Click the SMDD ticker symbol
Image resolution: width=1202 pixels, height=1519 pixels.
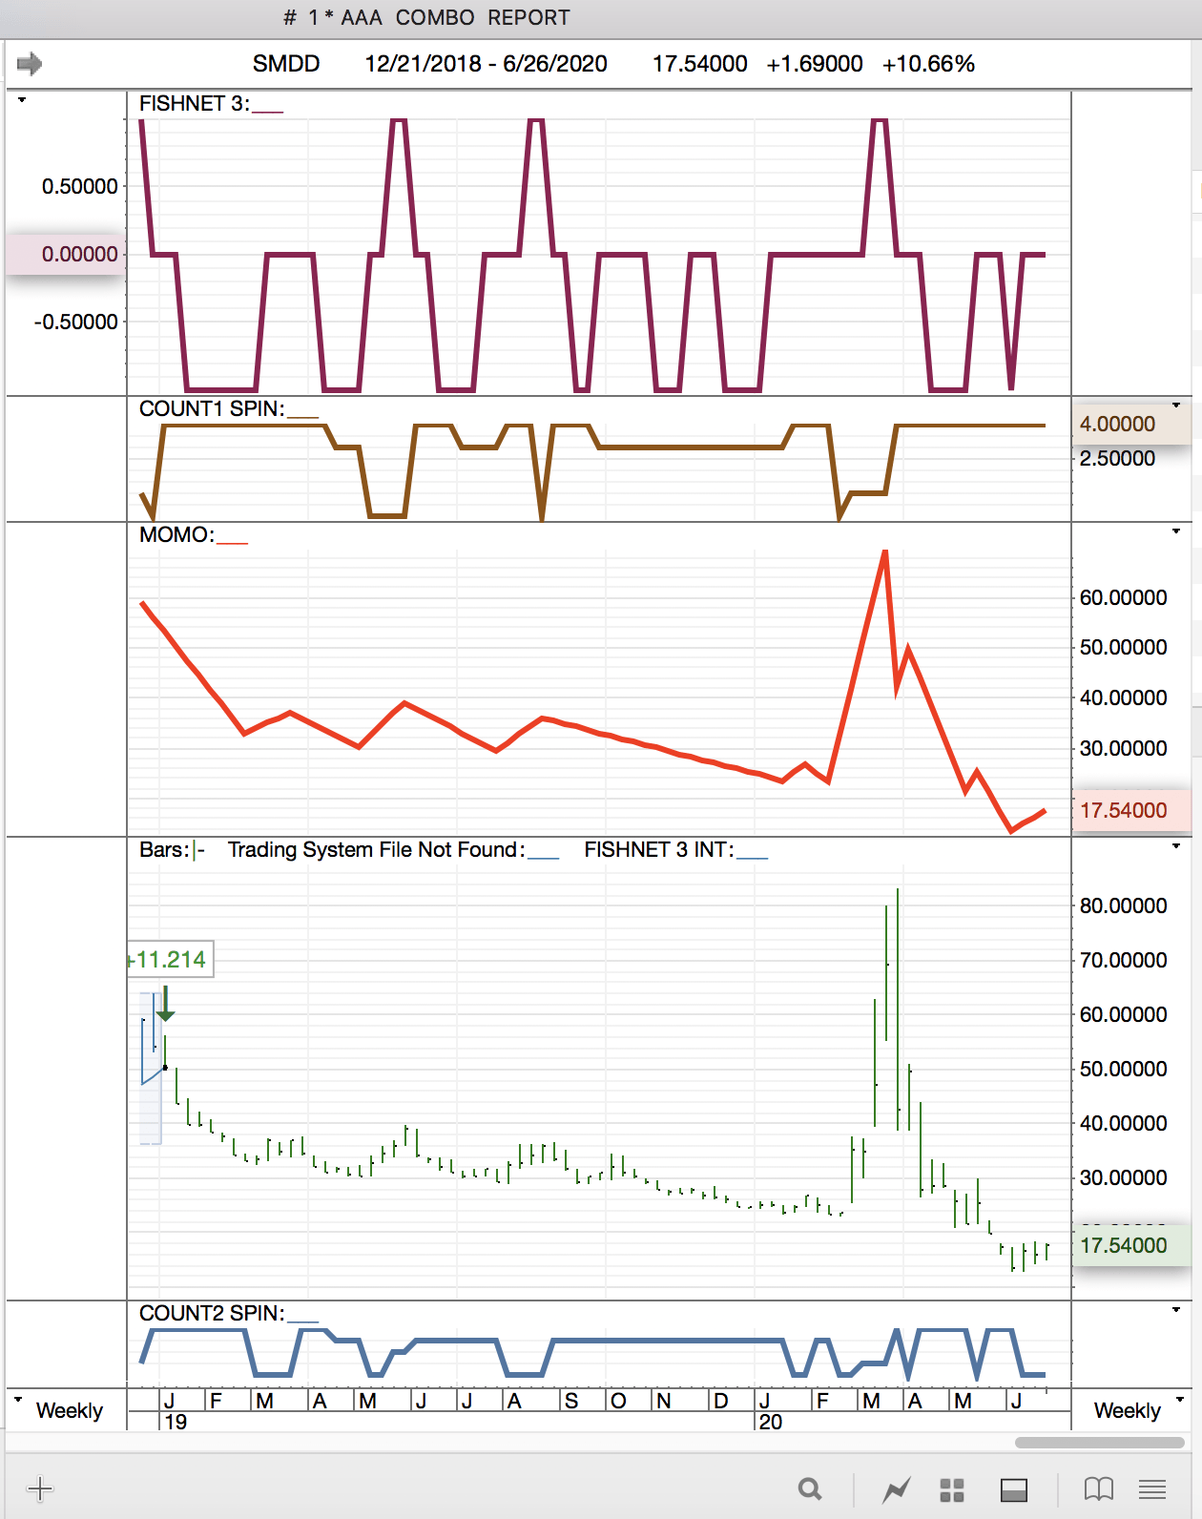(285, 64)
